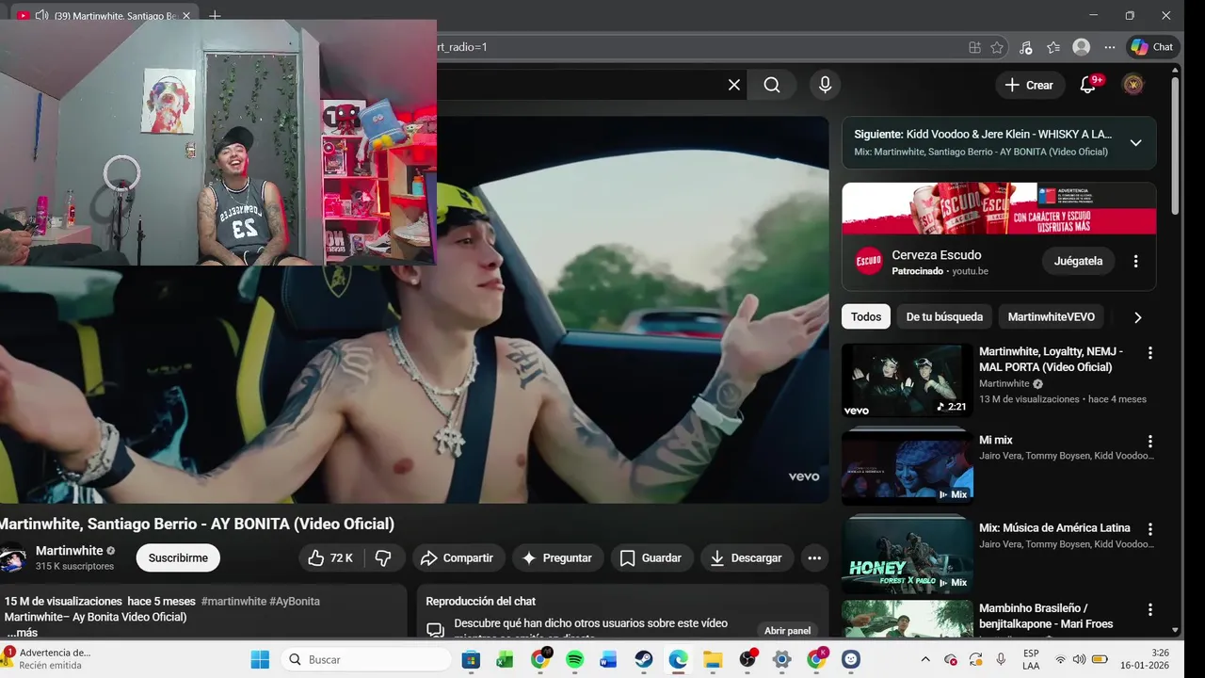The width and height of the screenshot is (1205, 678).
Task: Click the Juégatela ad button
Action: 1078,261
